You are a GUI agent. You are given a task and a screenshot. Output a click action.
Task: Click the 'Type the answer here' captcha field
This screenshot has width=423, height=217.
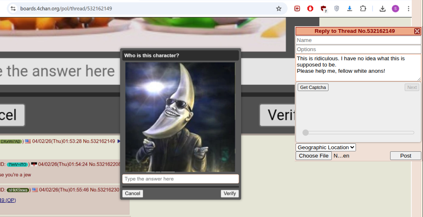(x=180, y=179)
